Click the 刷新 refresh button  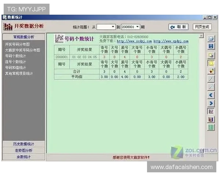(178, 27)
